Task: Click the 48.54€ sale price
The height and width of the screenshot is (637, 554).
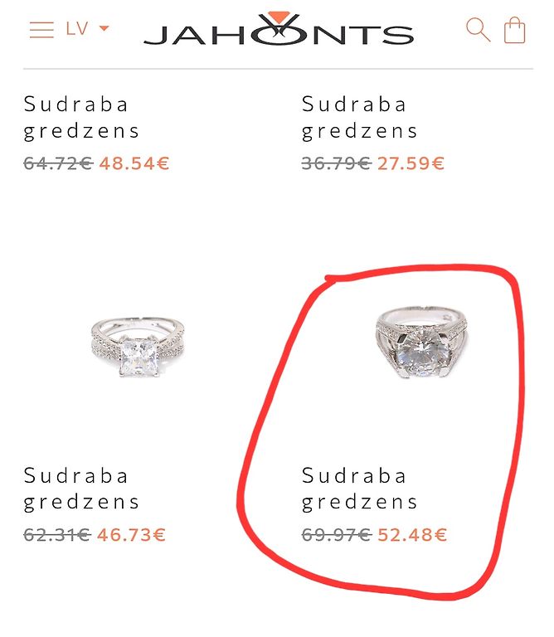Action: [134, 163]
